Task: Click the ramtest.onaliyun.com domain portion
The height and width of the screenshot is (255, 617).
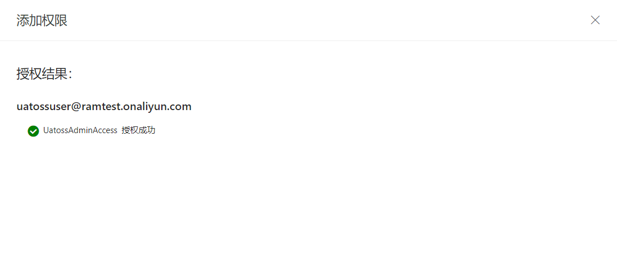Action: pos(136,106)
